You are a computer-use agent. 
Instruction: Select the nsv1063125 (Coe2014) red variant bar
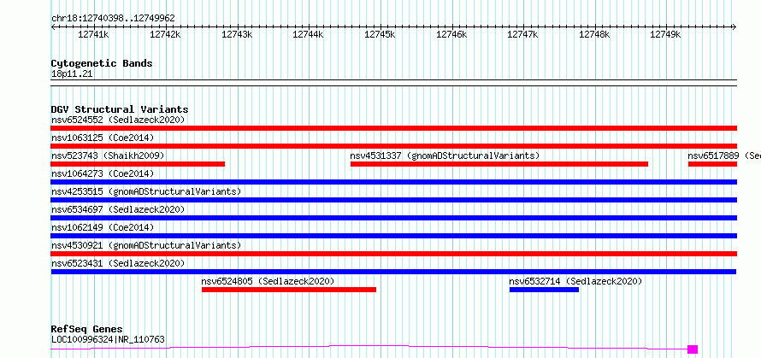click(393, 146)
